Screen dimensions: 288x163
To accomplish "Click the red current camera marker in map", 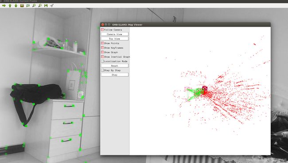I will click(x=205, y=88).
